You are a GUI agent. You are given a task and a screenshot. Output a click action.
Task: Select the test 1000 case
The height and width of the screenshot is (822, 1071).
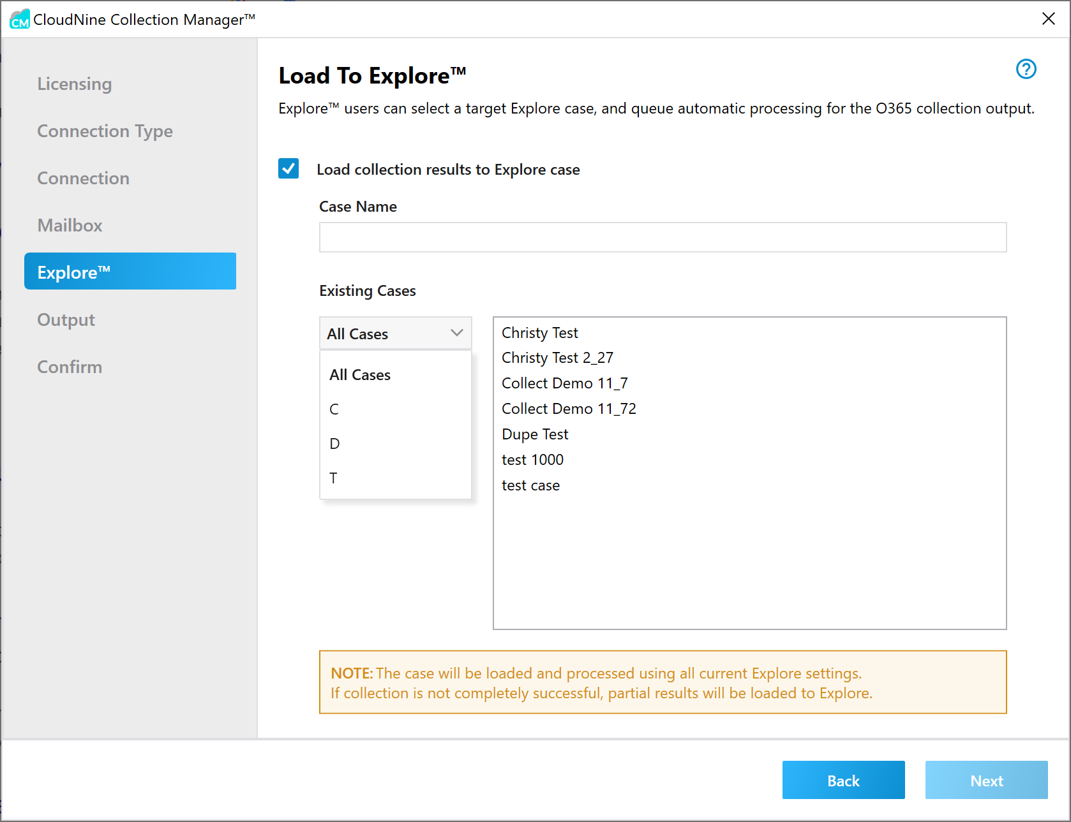533,460
